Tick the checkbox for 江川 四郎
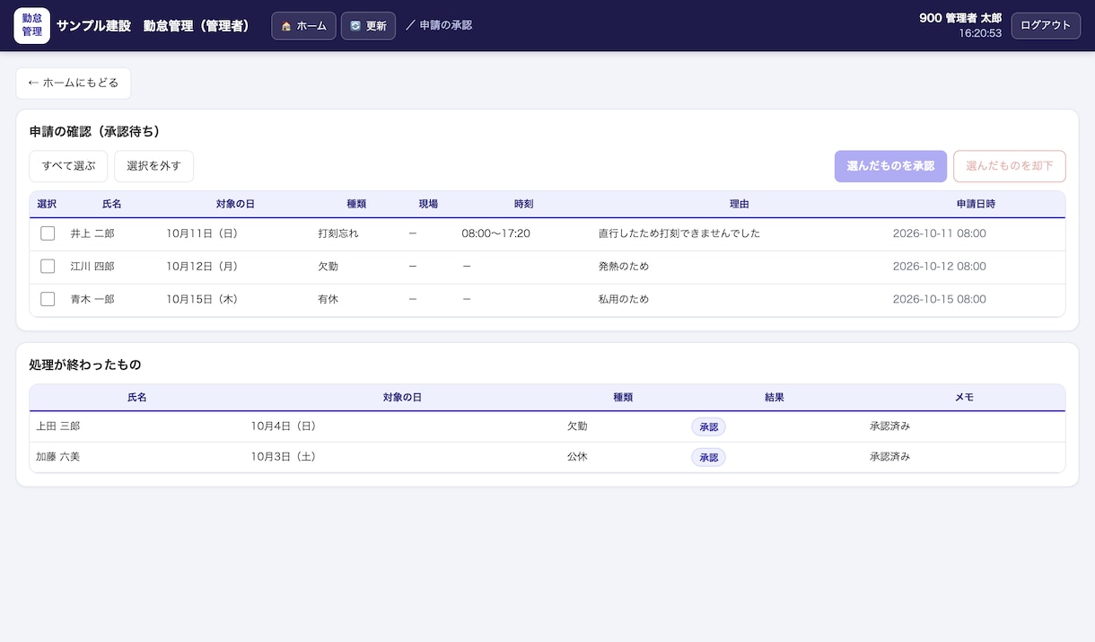1095x642 pixels. pos(48,267)
